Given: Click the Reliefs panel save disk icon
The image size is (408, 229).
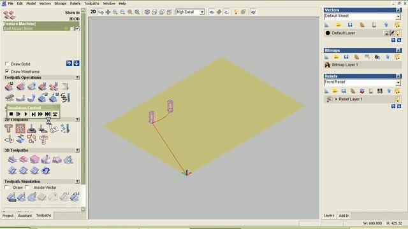Looking at the screenshot, I should [344, 91].
